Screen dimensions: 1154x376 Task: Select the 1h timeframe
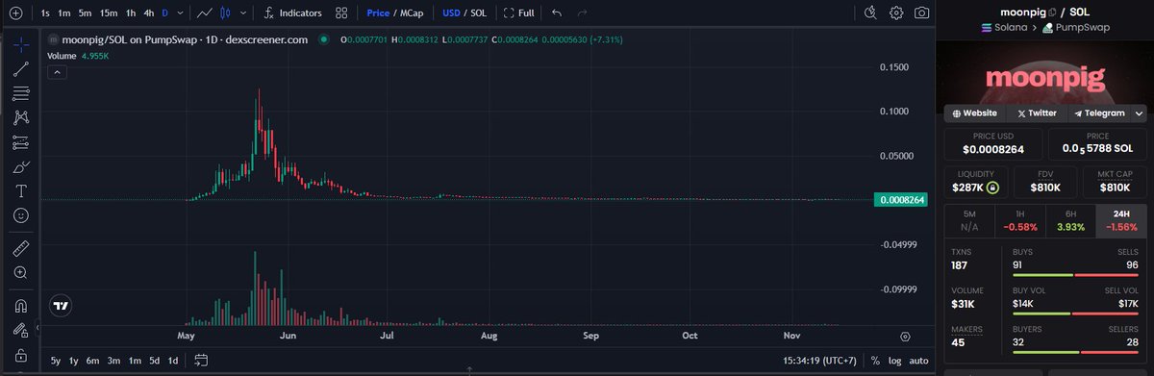pos(131,13)
